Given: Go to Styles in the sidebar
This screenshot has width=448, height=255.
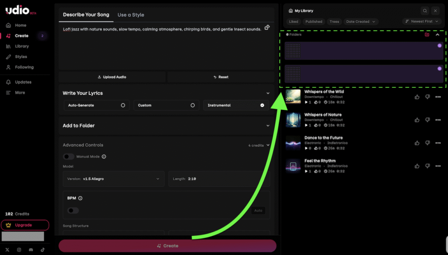Looking at the screenshot, I should tap(21, 57).
